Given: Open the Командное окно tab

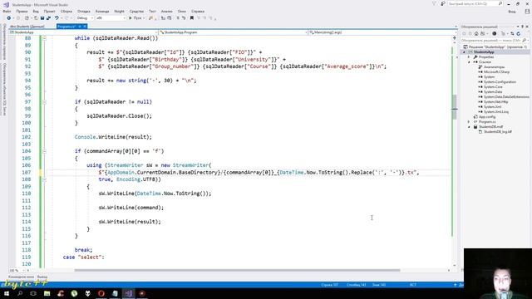Looking at the screenshot, I should coord(21,277).
